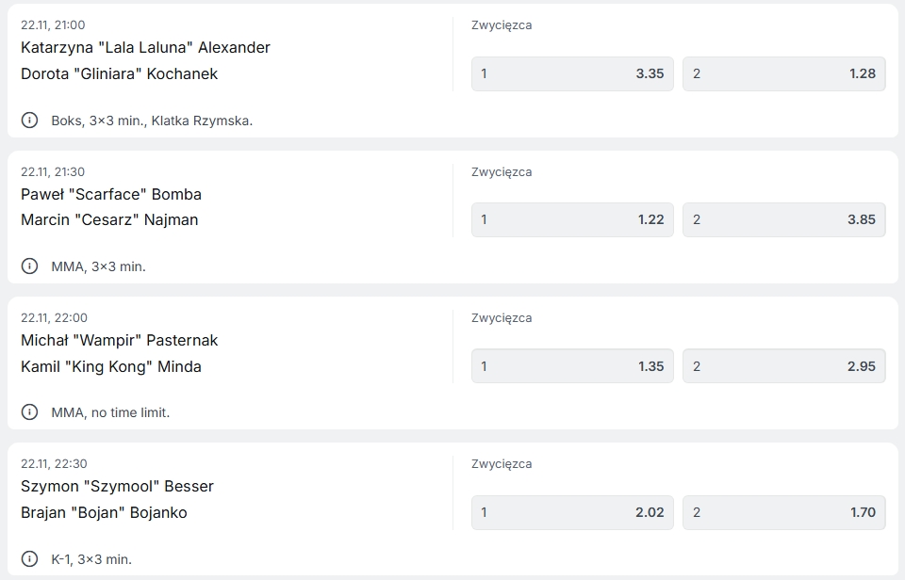The width and height of the screenshot is (905, 580).
Task: Click info icon beside K-1 3×3 min.
Action: 30,558
